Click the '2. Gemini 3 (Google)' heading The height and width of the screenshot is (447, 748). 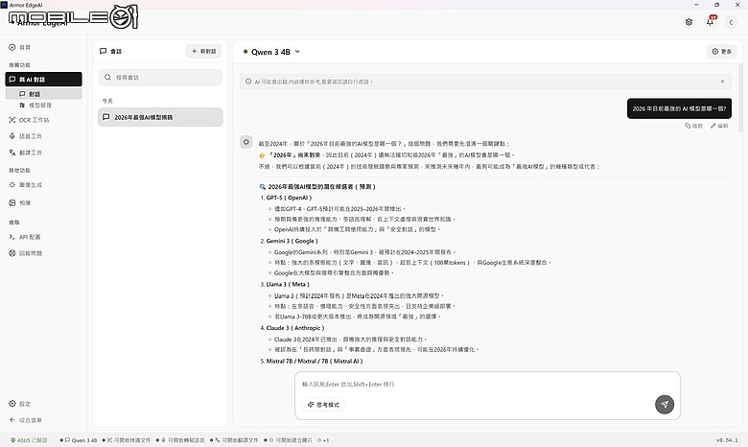(x=289, y=241)
